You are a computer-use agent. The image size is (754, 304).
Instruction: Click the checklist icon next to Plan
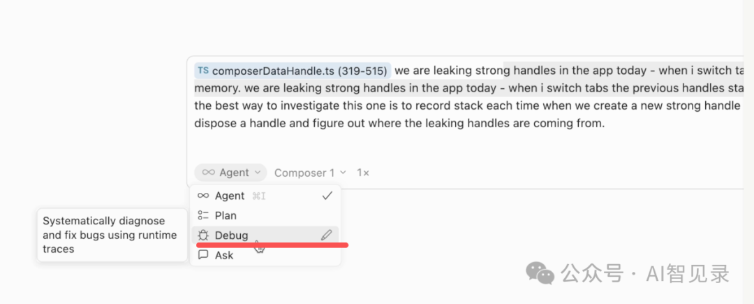click(x=203, y=215)
